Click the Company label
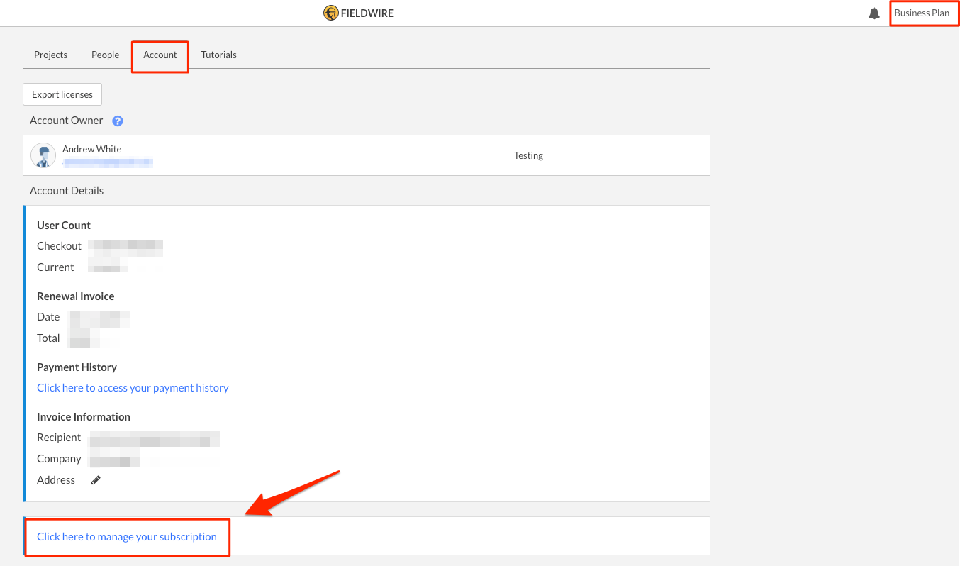The height and width of the screenshot is (566, 960). [59, 459]
